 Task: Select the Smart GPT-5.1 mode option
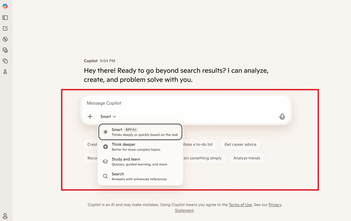click(x=140, y=132)
